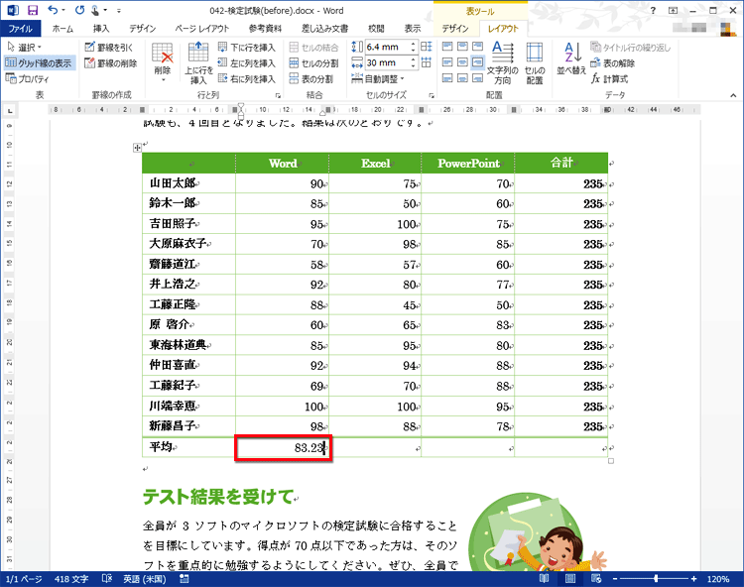
Task: Click Distribute Rows evenly icon
Action: [427, 47]
